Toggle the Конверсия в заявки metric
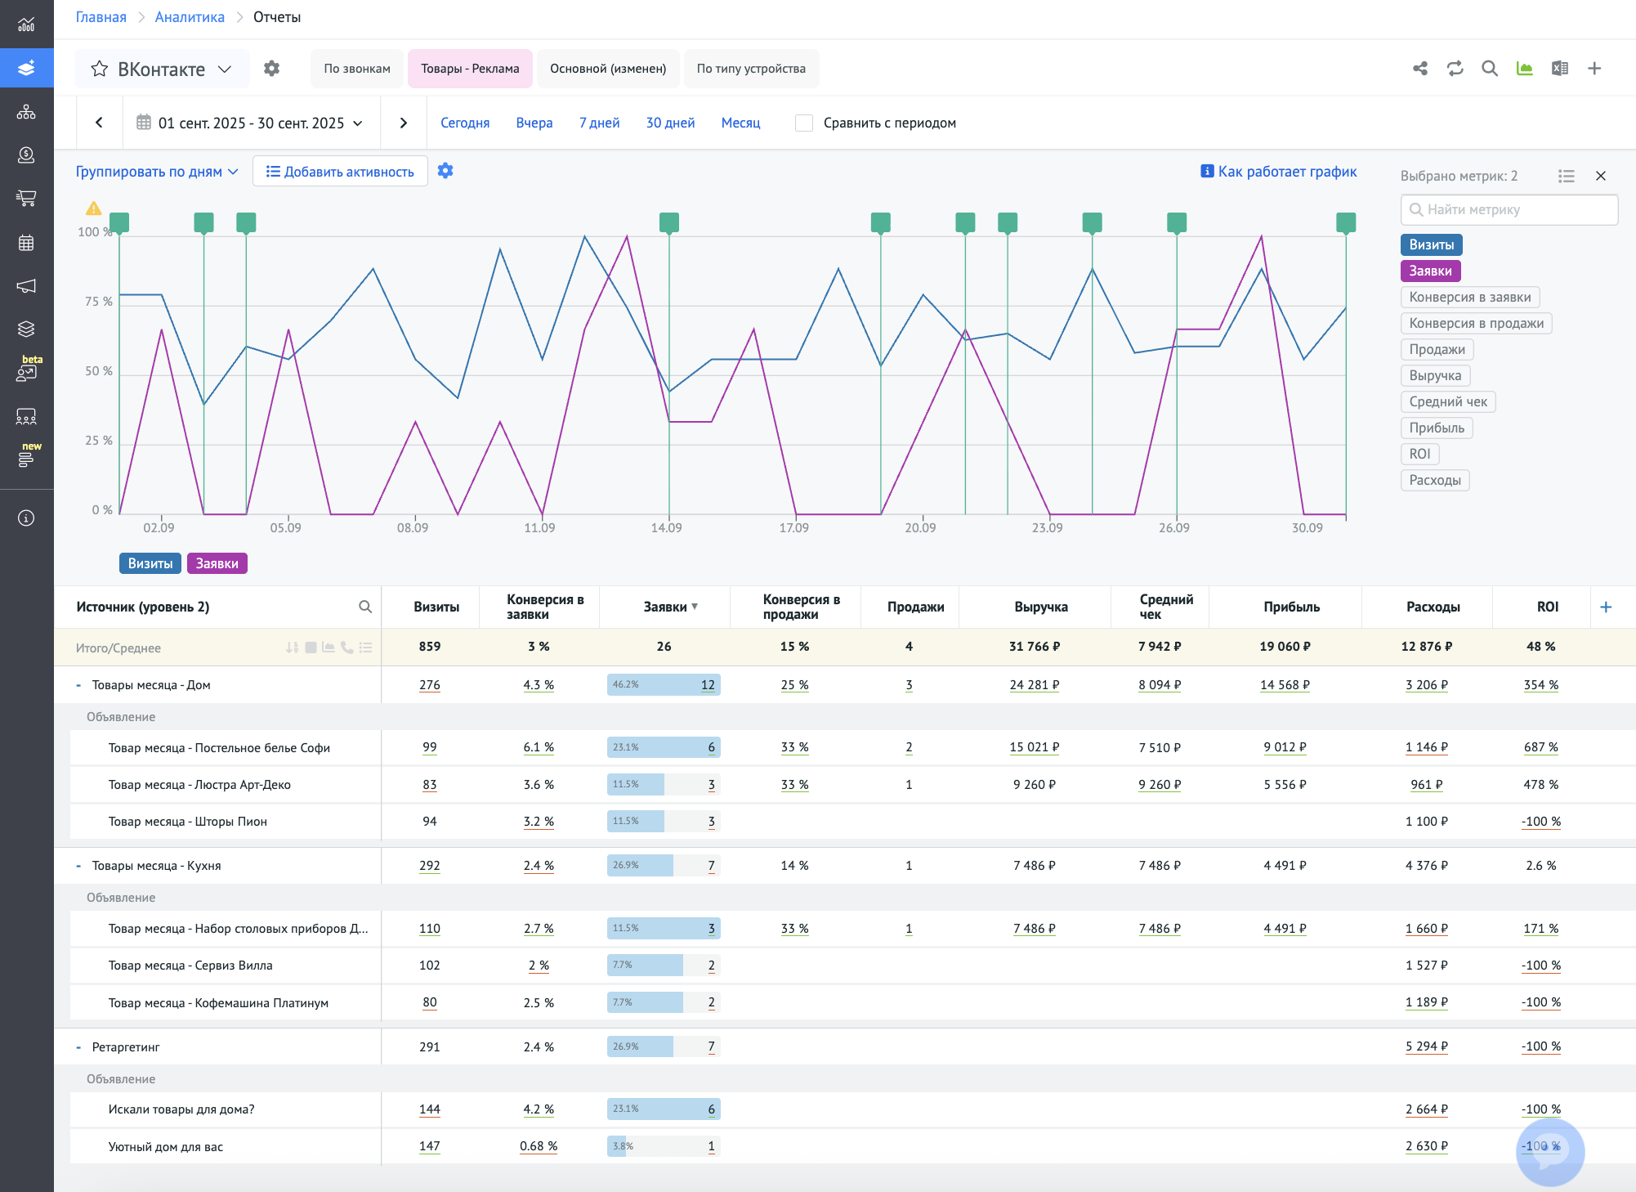The width and height of the screenshot is (1636, 1192). coord(1469,297)
